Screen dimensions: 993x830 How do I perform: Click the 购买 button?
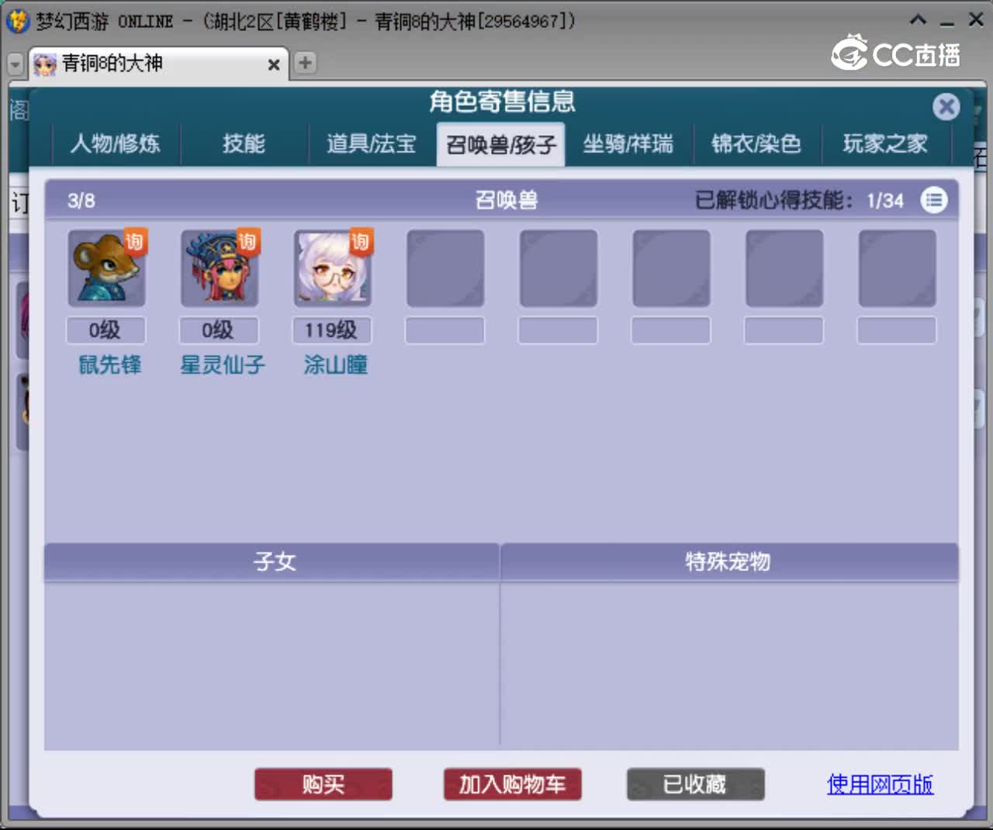click(x=324, y=784)
